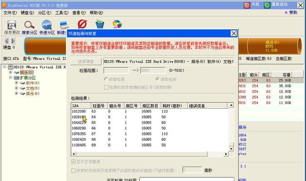Open the 查看(V) menu

coord(79,13)
